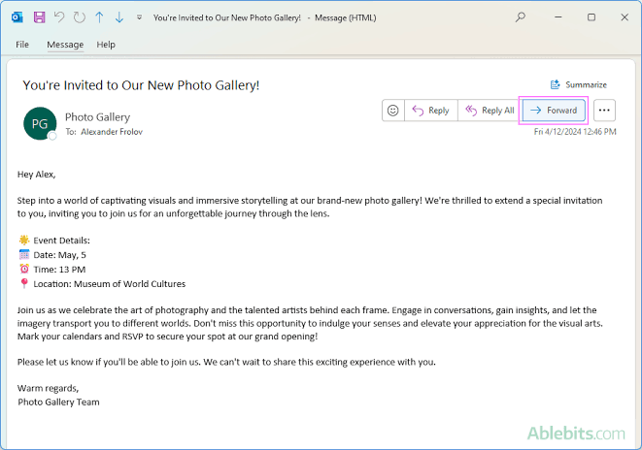
Task: Open the Customize Quick Access Toolbar dropdown
Action: [x=139, y=17]
